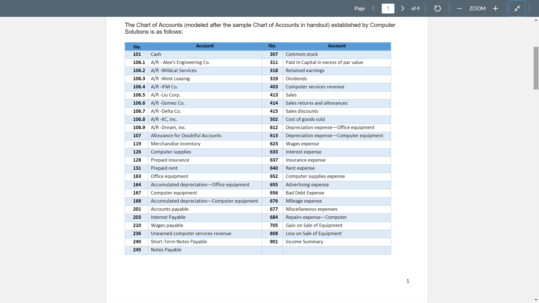Image resolution: width=539 pixels, height=303 pixels.
Task: Click the left 'Account' column header
Action: pos(205,46)
